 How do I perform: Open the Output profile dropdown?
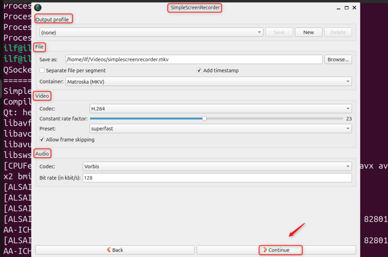(x=150, y=32)
